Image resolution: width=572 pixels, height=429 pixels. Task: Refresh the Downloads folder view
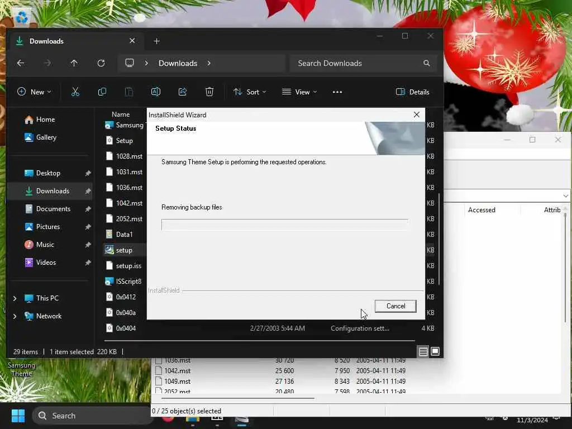coord(101,63)
